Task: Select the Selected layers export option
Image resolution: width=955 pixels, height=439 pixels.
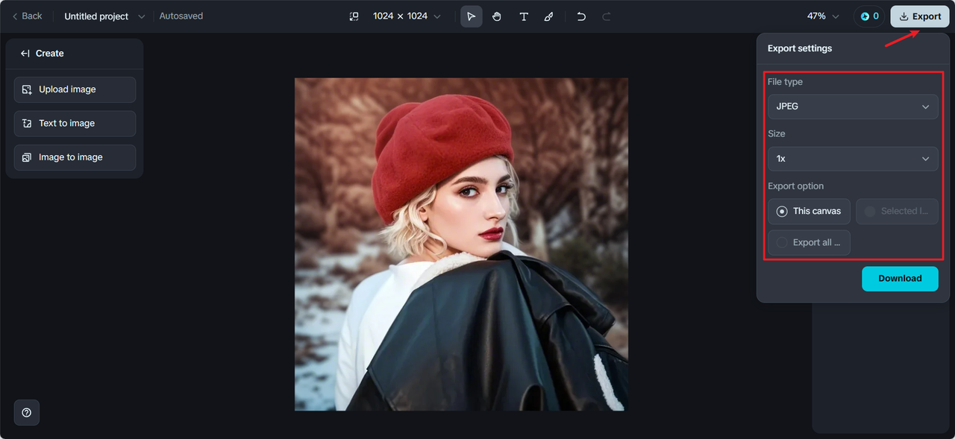Action: coord(897,211)
